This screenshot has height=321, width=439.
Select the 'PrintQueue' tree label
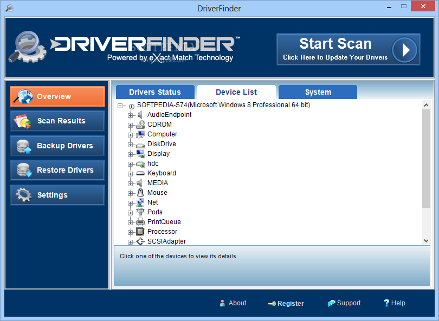click(164, 222)
